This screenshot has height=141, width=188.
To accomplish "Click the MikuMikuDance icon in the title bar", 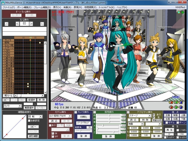I will coord(3,3).
